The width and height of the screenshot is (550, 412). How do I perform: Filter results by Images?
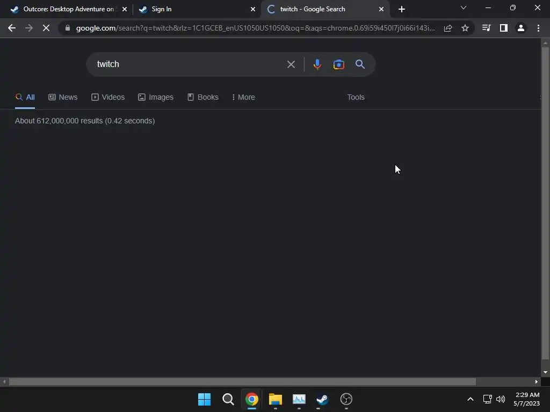(x=156, y=97)
